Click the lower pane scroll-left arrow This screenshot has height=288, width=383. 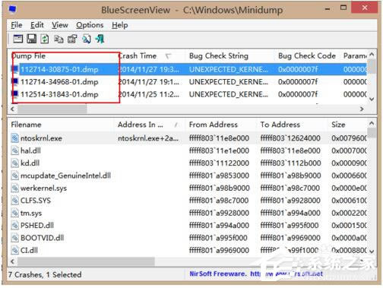12,261
